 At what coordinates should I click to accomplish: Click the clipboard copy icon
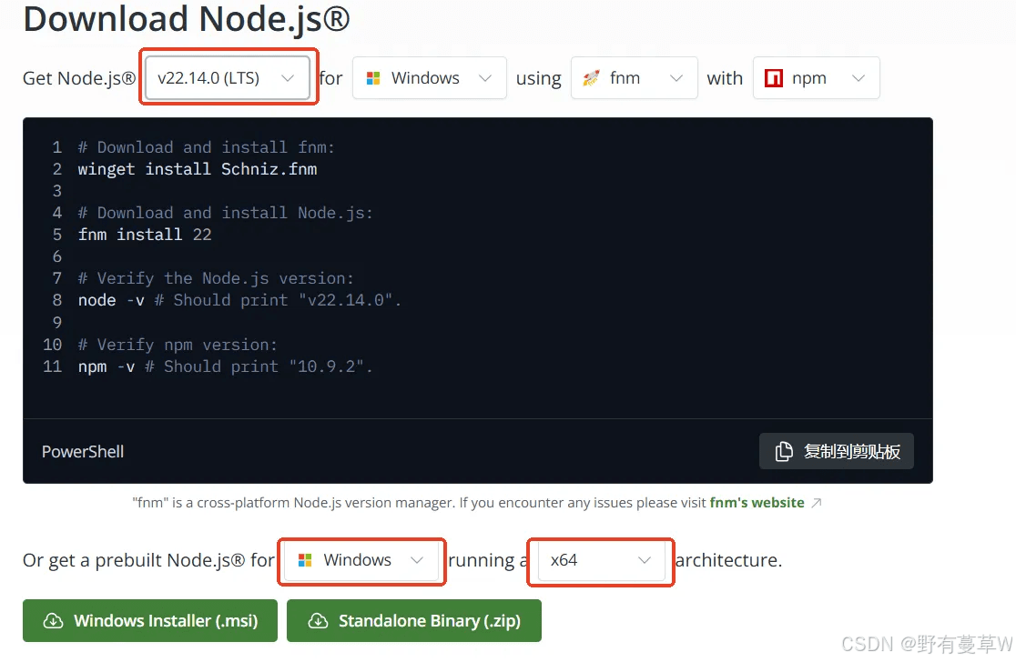tap(783, 451)
